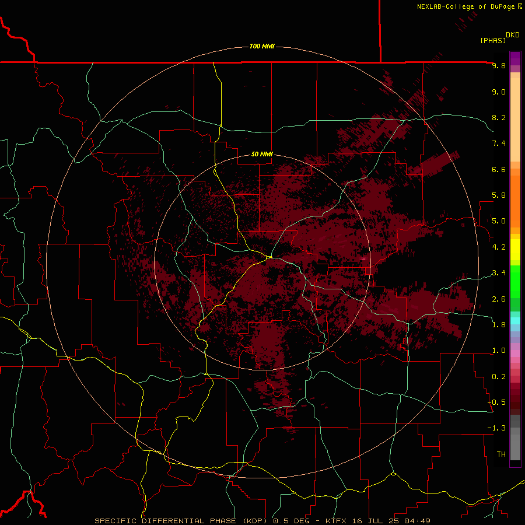The height and width of the screenshot is (525, 525).
Task: Select the 4.2 scale label
Action: [499, 247]
